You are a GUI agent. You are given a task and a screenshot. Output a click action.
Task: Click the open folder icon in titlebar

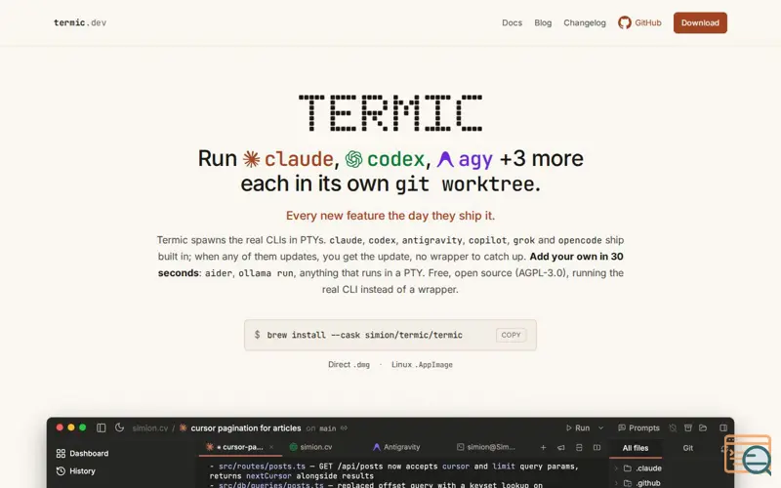pyautogui.click(x=703, y=428)
